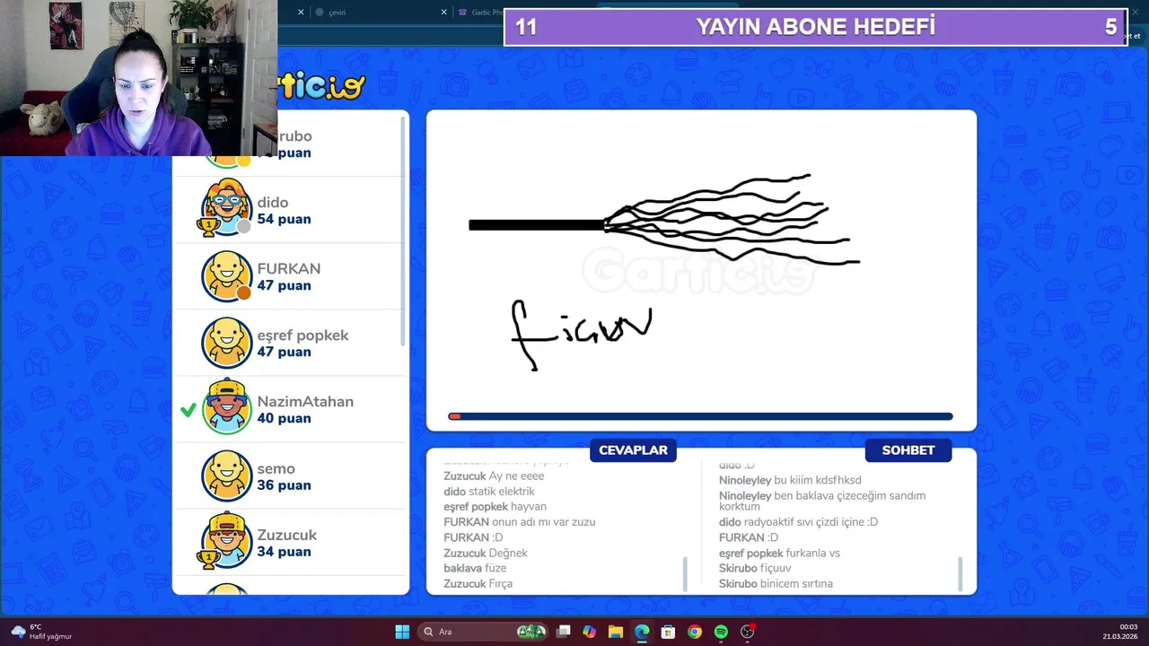
Task: Click eşref popkek's avatar
Action: [227, 343]
